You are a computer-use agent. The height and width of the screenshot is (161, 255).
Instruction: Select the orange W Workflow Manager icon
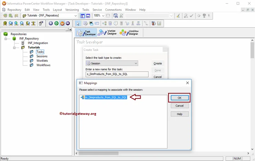[x=62, y=23]
